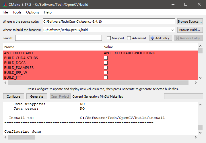Viewport: 206px width, 143px height.
Task: Click 'Current Generator: MinGW Makefiles' label
Action: 98,96
